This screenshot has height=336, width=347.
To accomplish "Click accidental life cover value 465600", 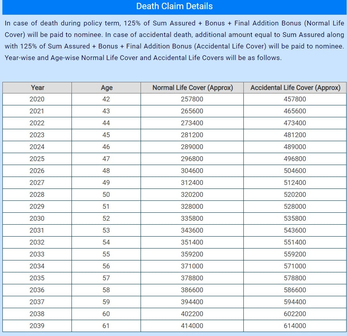I will pos(295,111).
